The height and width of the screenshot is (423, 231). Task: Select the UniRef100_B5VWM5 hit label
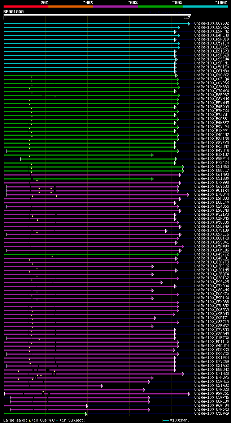(x=212, y=103)
